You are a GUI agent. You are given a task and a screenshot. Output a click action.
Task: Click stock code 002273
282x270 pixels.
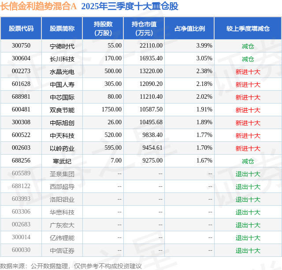[21, 71]
